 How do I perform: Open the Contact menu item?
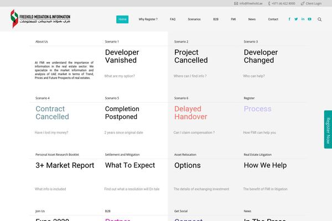pos(273,19)
